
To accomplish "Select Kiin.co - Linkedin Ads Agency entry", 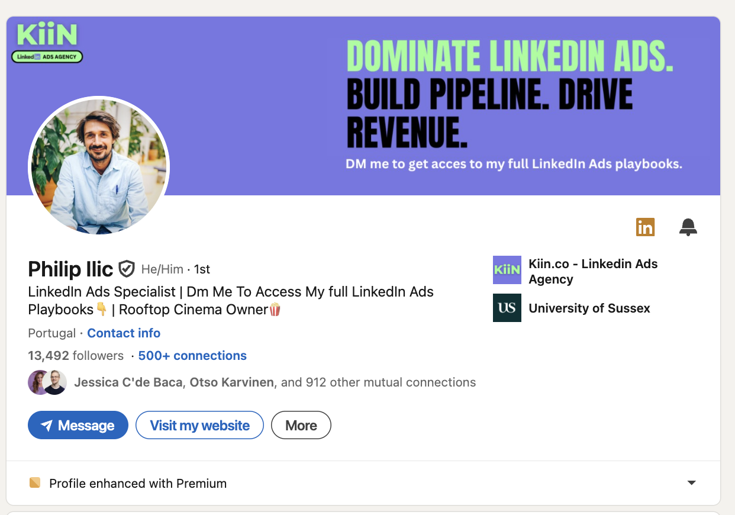I will [594, 271].
